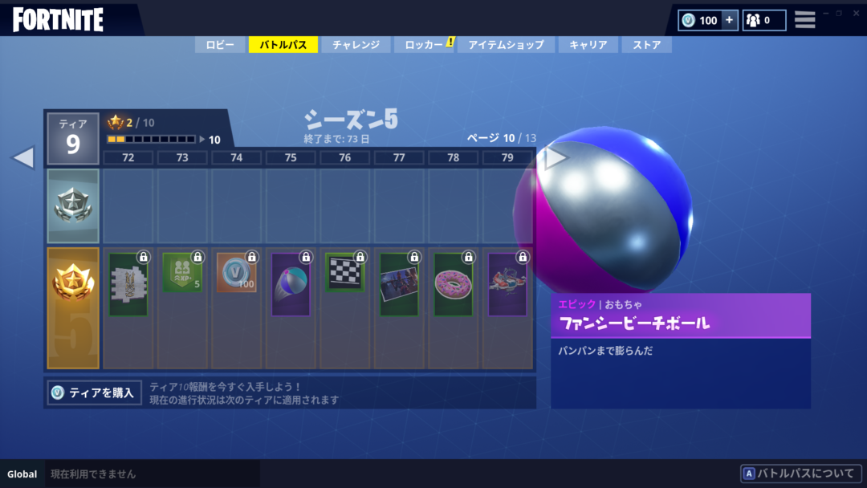The width and height of the screenshot is (867, 488).
Task: Click the lock icon on tier 74 reward
Action: click(x=251, y=257)
